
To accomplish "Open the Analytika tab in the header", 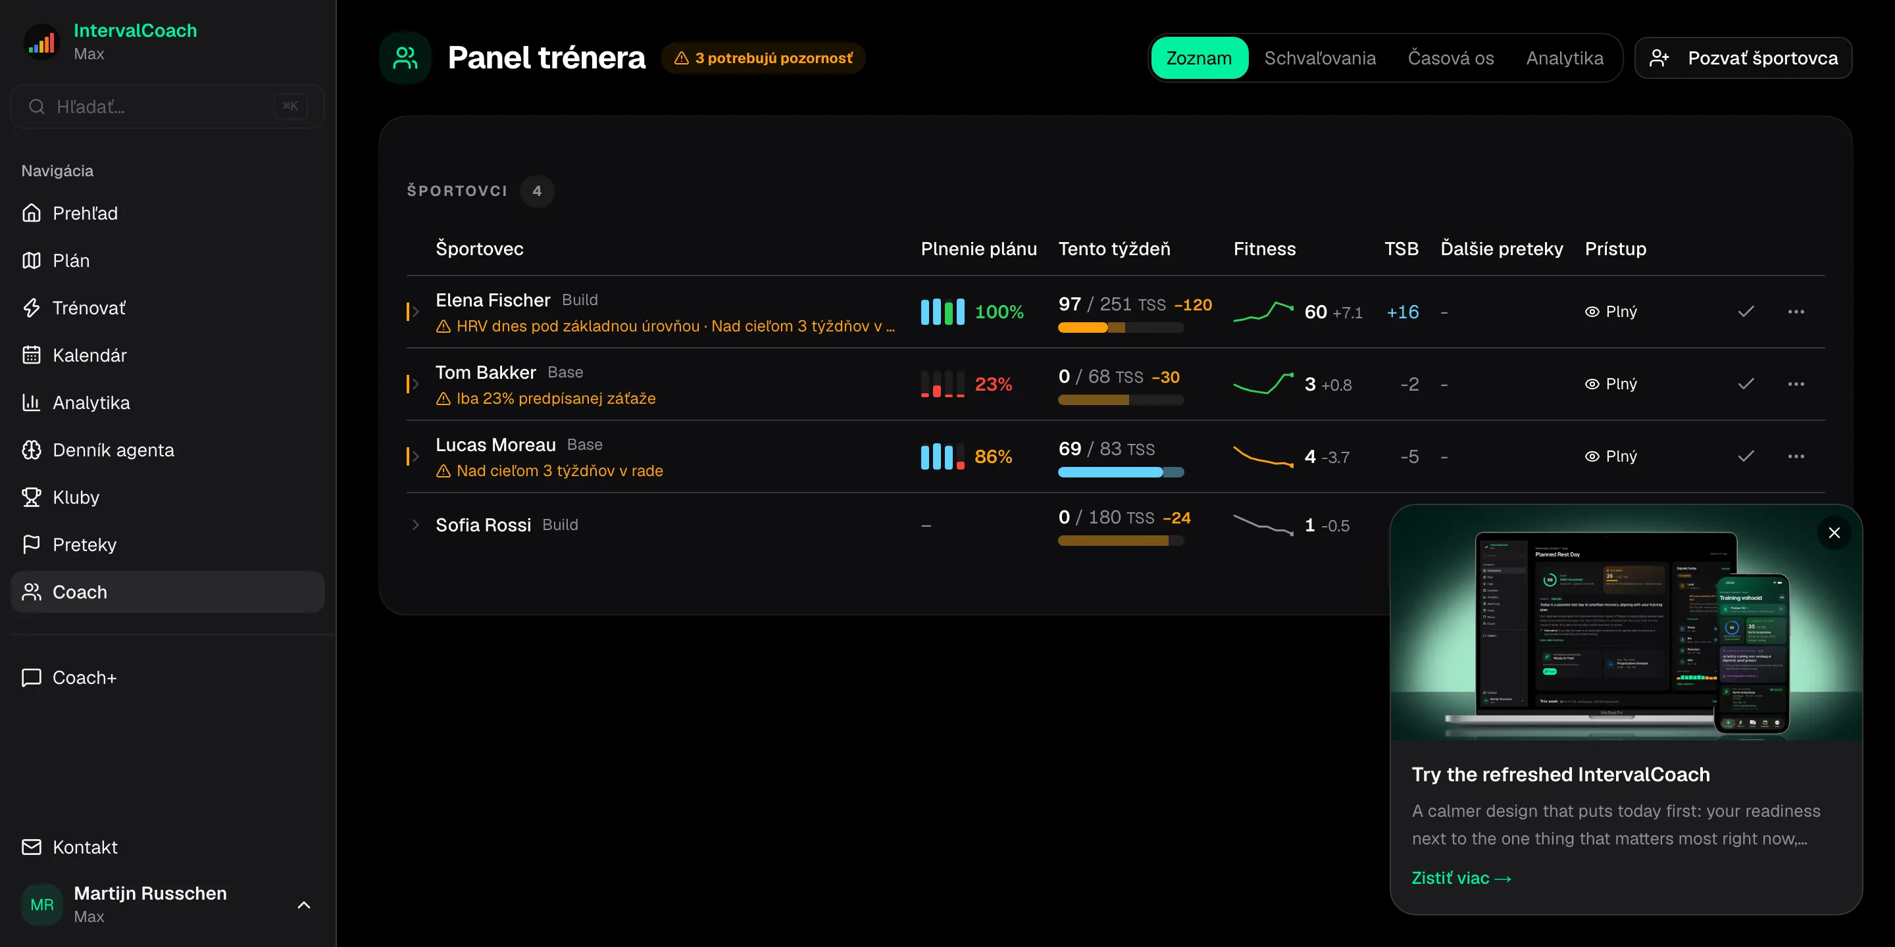I will pyautogui.click(x=1564, y=58).
